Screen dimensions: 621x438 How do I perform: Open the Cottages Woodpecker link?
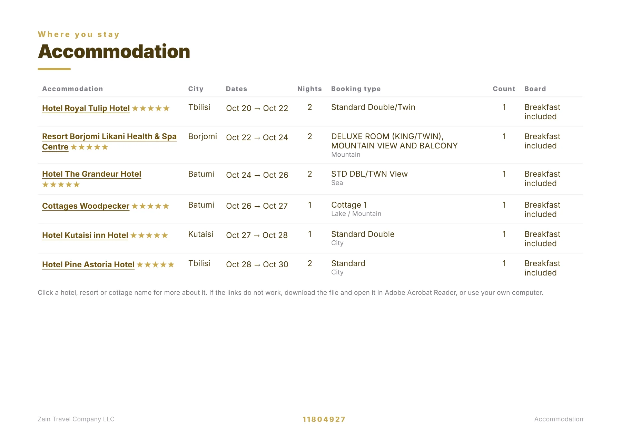(x=86, y=206)
